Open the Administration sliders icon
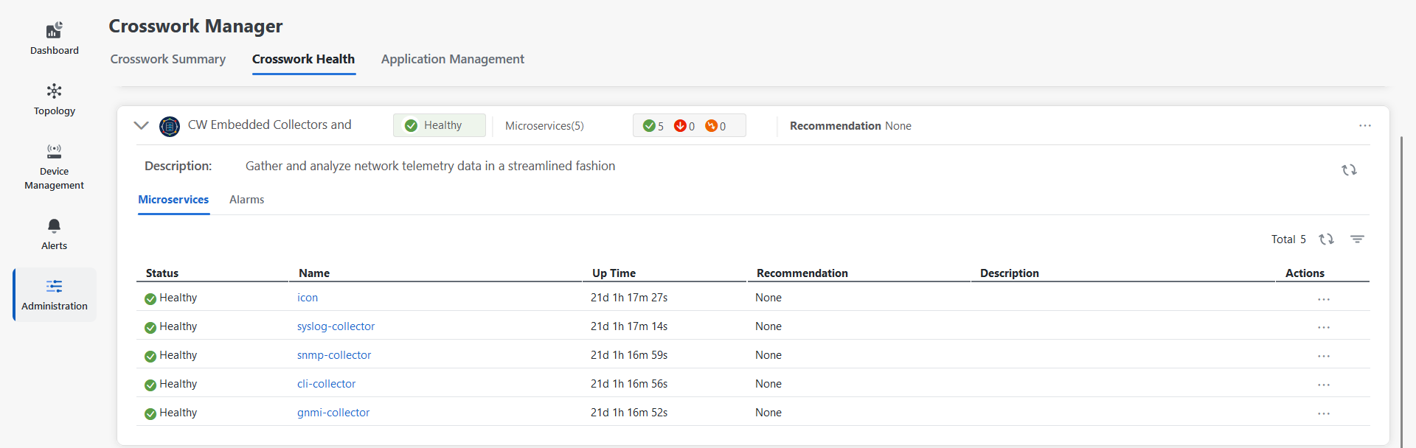 point(55,286)
